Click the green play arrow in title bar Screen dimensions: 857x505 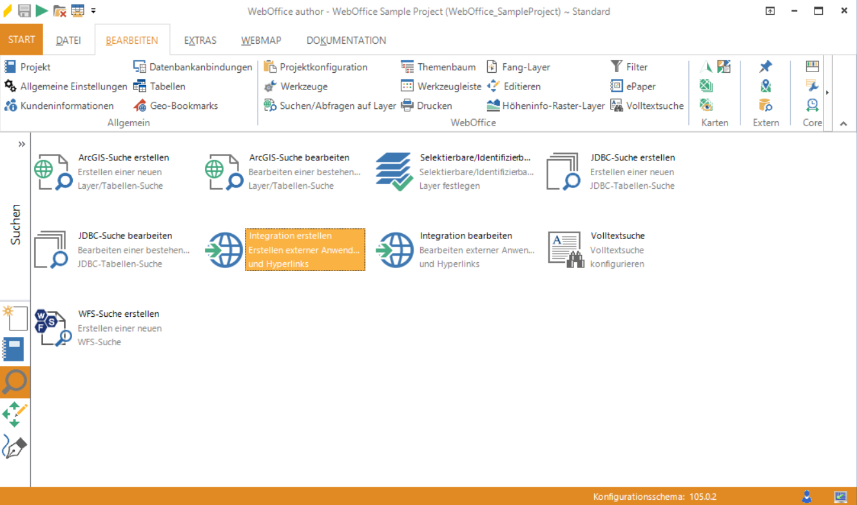point(42,10)
